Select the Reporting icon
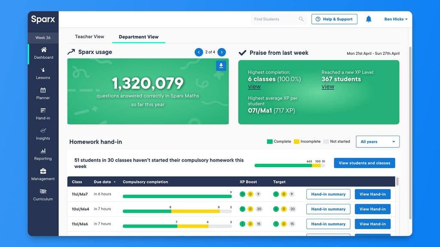The height and width of the screenshot is (247, 440). click(x=43, y=154)
